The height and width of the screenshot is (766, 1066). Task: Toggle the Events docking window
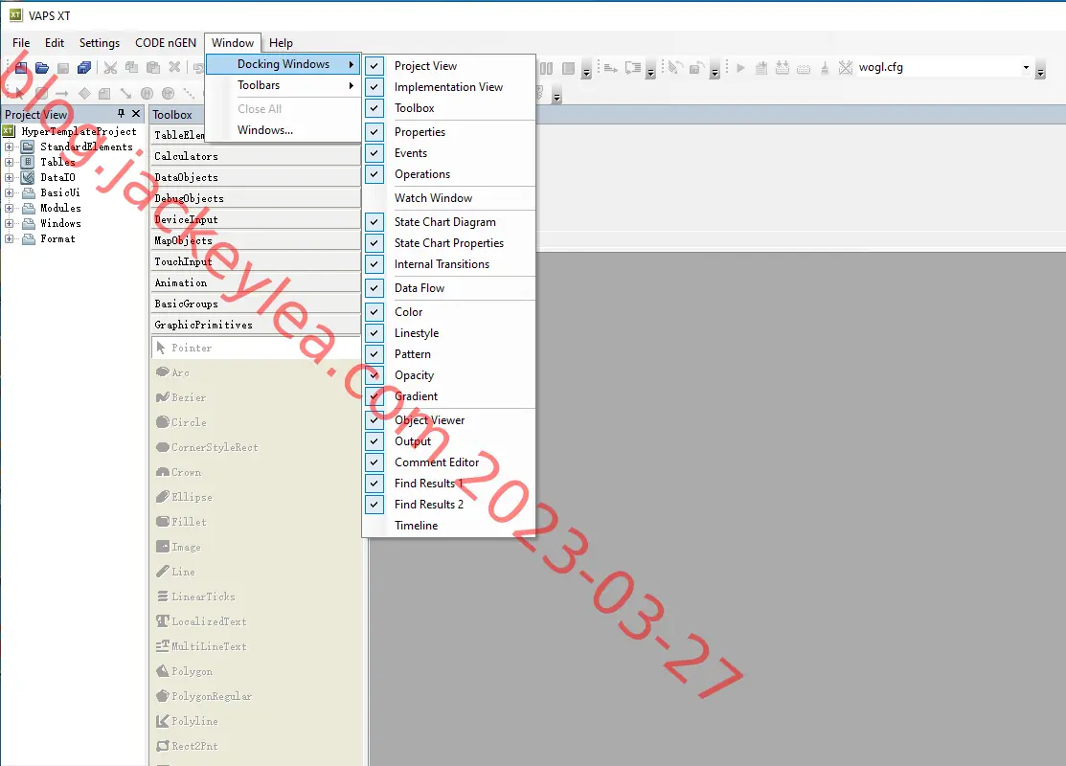(449, 153)
